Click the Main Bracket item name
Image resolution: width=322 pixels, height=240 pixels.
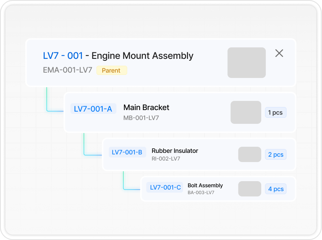tap(146, 108)
